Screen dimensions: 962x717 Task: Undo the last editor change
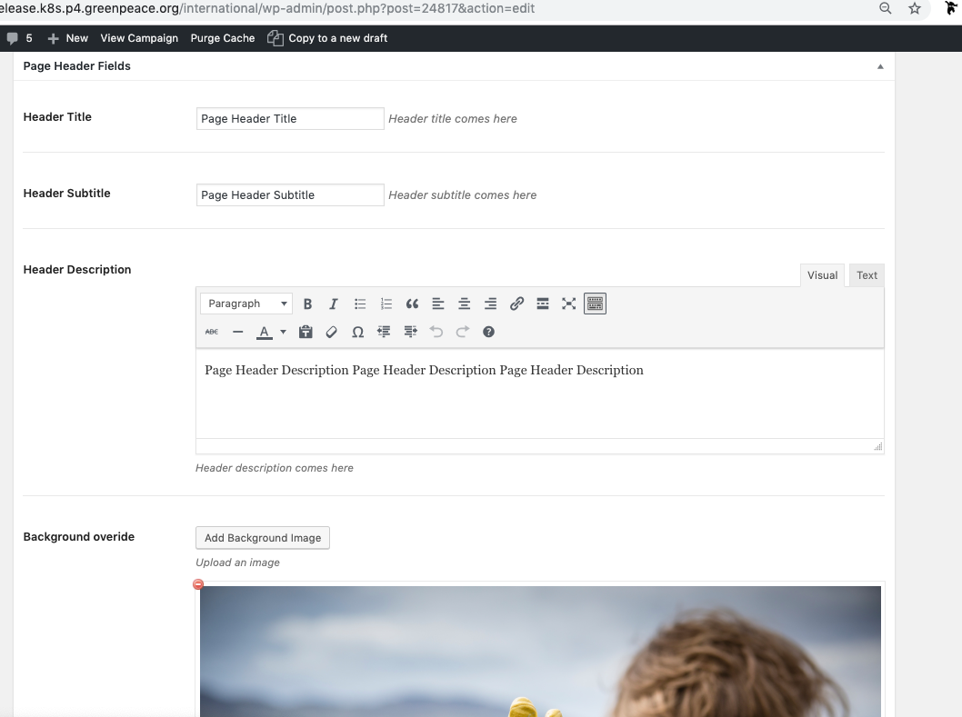pyautogui.click(x=436, y=332)
